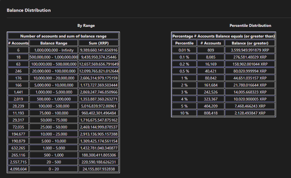Select the '10,000,000 - 20,000,000' range cell
The width and height of the screenshot is (291, 178).
point(54,78)
